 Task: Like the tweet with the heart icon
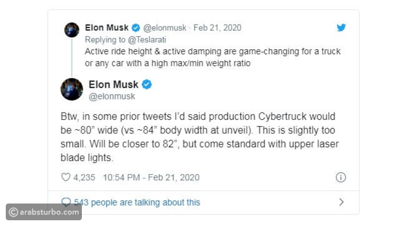pos(66,177)
